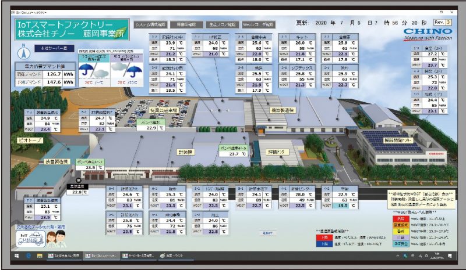Image resolution: width=466 pixels, height=270 pixels.
Task: Click the outdoor temperature 22.8 ℃ reading
Action: pyautogui.click(x=77, y=192)
